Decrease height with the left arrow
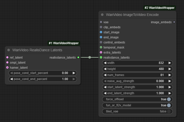This screenshot has height=122, width=184. point(105,69)
